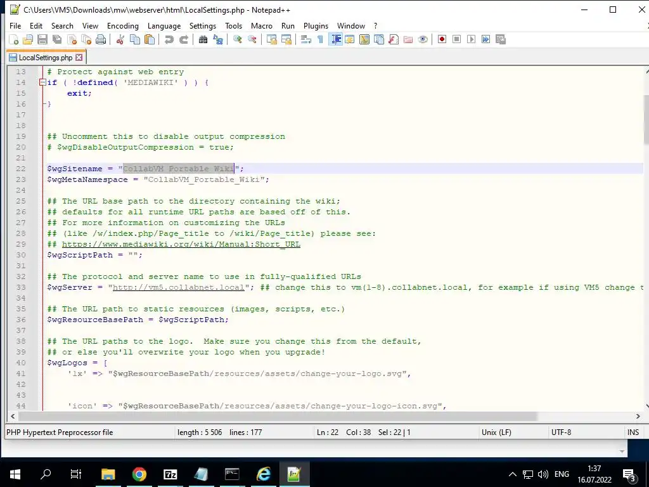This screenshot has height=487, width=649.
Task: Click Unix (LF) in the status bar
Action: coord(496,432)
